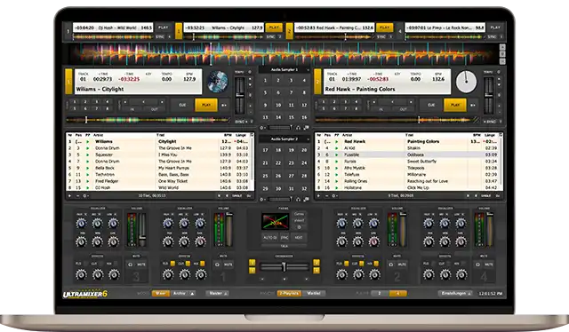Toggle the RES effect on channel 2
This screenshot has width=569, height=332.
click(x=376, y=264)
